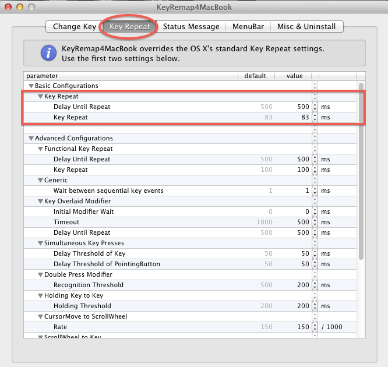Open the Status Message tab
This screenshot has height=367, width=388.
coord(191,26)
